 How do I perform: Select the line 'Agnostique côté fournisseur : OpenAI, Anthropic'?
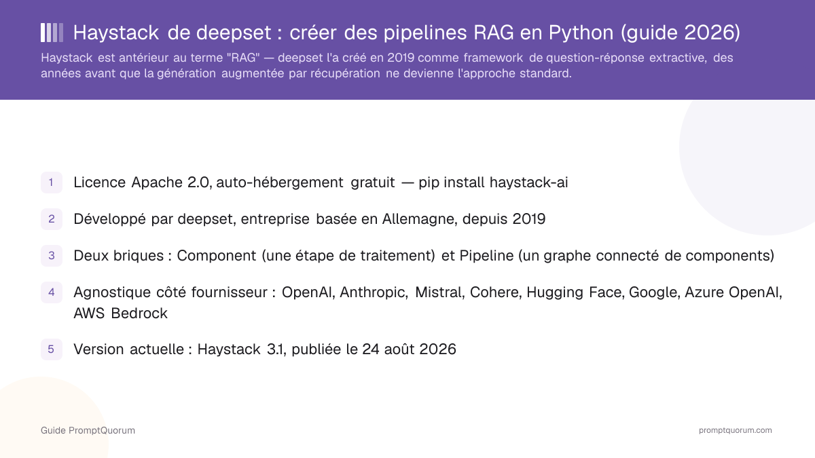click(x=428, y=303)
